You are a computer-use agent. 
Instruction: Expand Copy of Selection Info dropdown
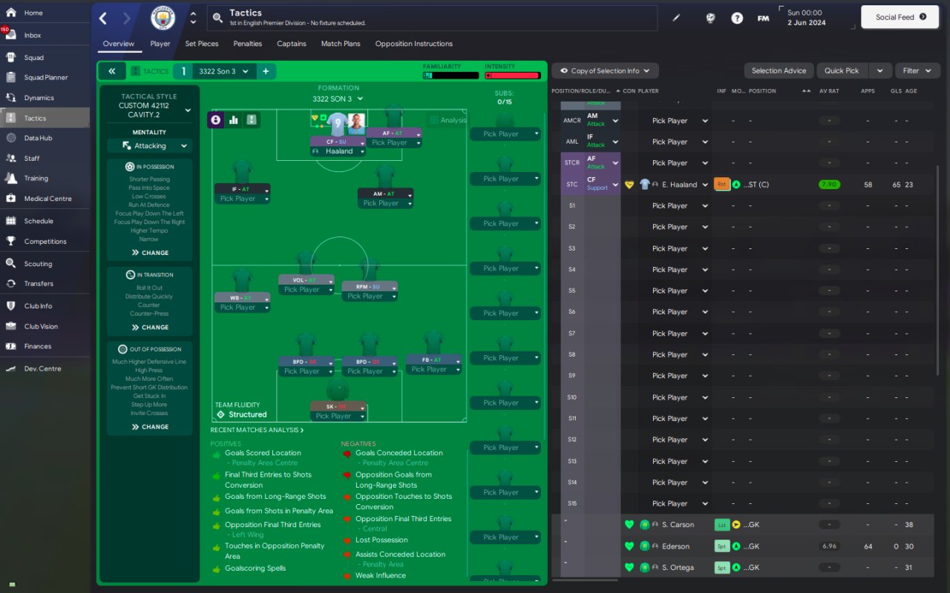tap(605, 70)
